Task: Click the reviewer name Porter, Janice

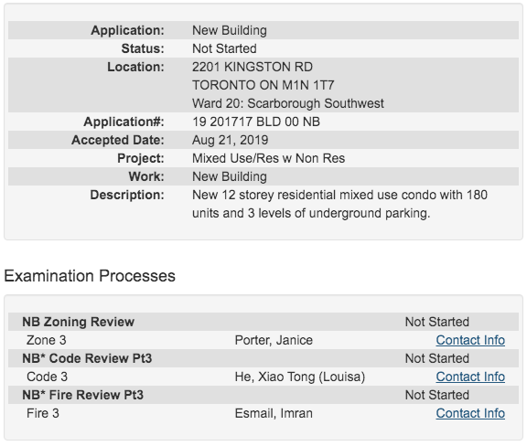Action: (274, 340)
